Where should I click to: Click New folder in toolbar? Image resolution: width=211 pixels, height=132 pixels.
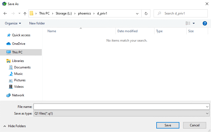[37, 23]
